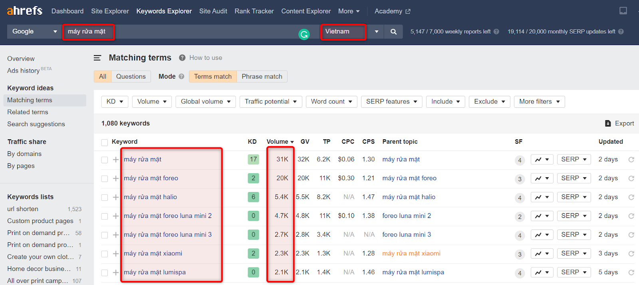Click the ahrefs logo

coord(25,11)
